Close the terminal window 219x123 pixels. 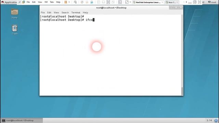click(181, 8)
